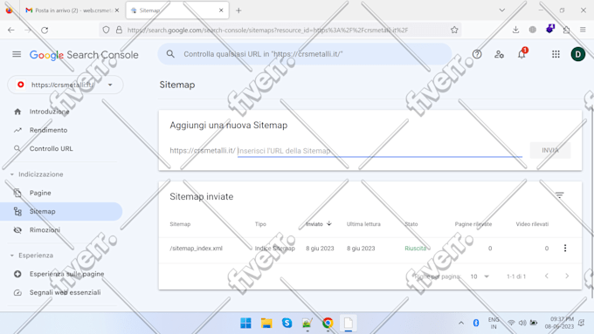The width and height of the screenshot is (594, 334).
Task: Go to previous page of sitemap table
Action: 546,276
